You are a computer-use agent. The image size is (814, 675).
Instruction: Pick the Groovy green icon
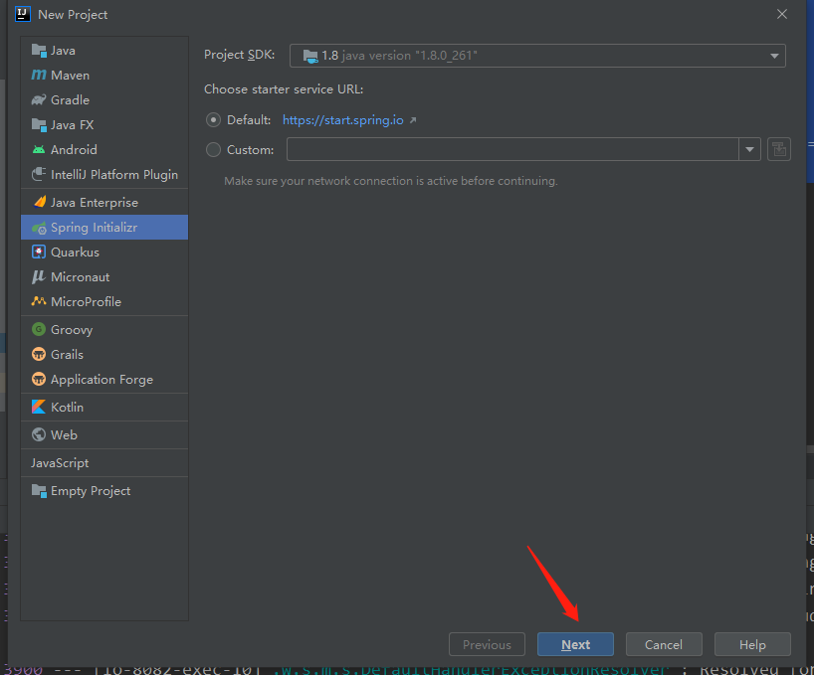[x=39, y=329]
